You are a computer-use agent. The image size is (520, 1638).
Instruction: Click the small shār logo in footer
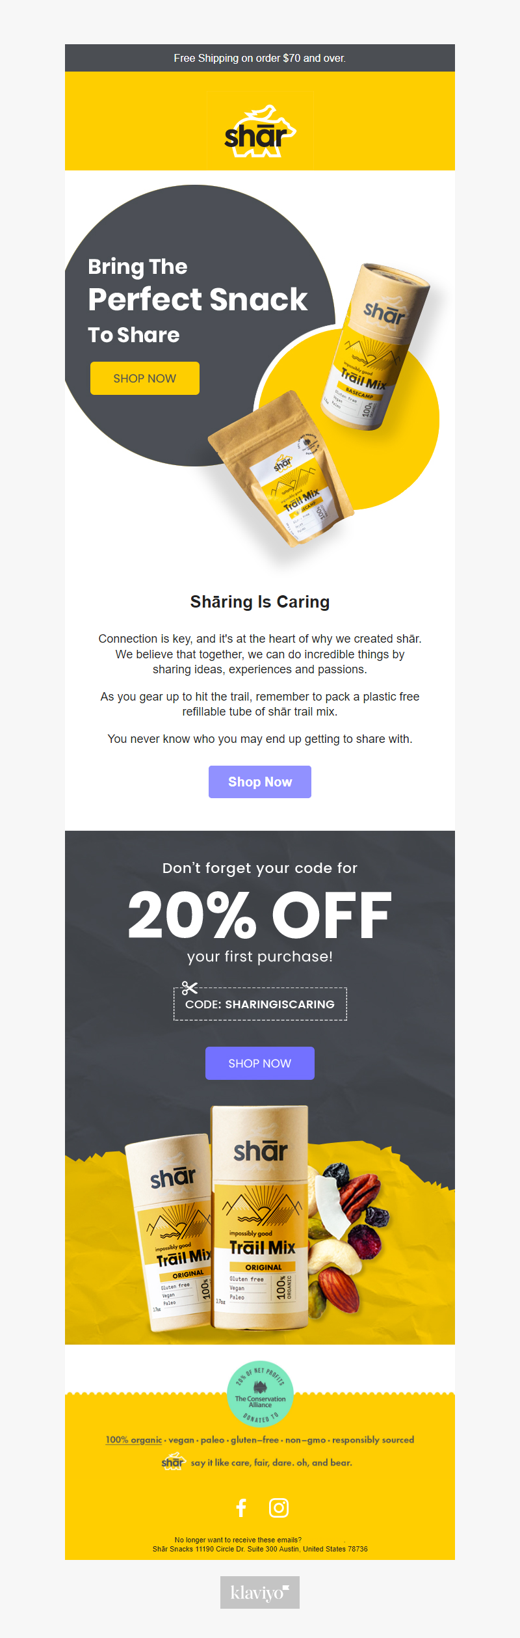click(x=173, y=1462)
